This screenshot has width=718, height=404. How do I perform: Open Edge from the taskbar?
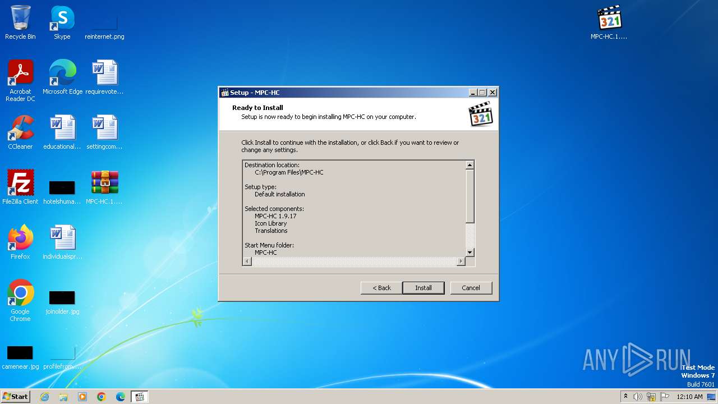121,397
